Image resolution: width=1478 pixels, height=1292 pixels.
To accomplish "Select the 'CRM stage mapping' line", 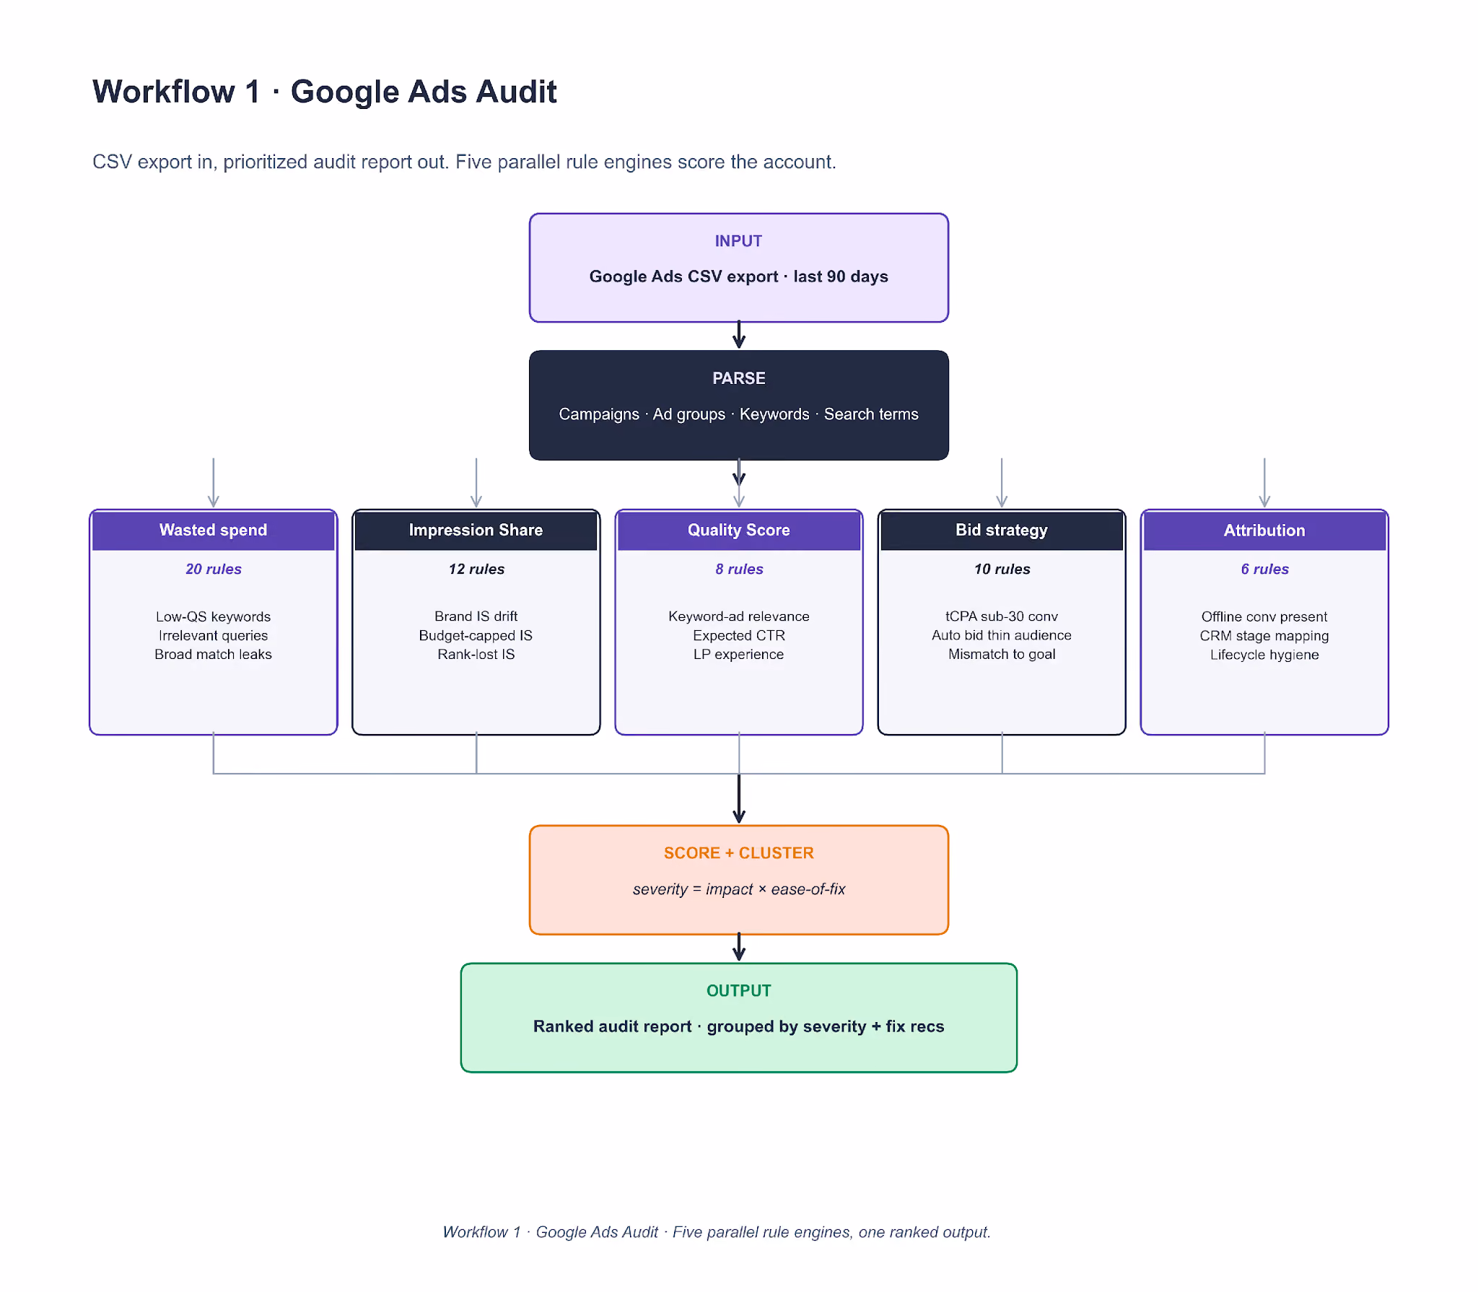I will (1264, 635).
